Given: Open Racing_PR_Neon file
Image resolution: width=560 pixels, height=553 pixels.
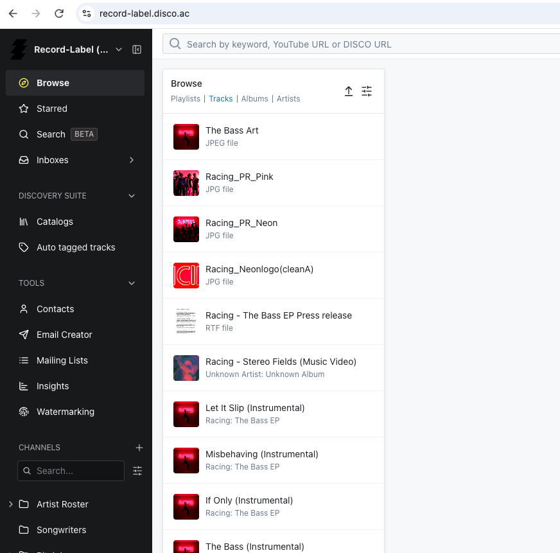Looking at the screenshot, I should tap(241, 224).
